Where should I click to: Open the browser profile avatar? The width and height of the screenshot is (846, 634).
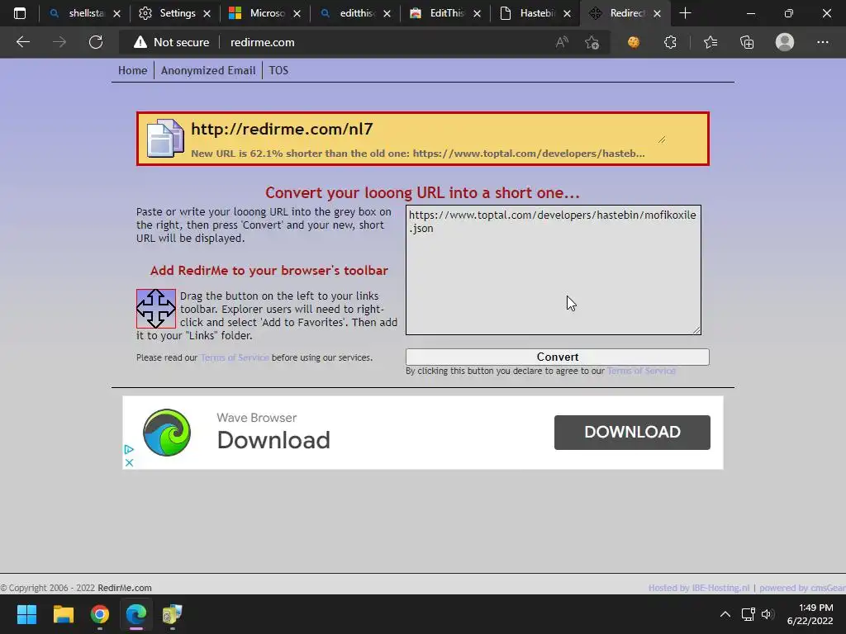[x=785, y=42]
